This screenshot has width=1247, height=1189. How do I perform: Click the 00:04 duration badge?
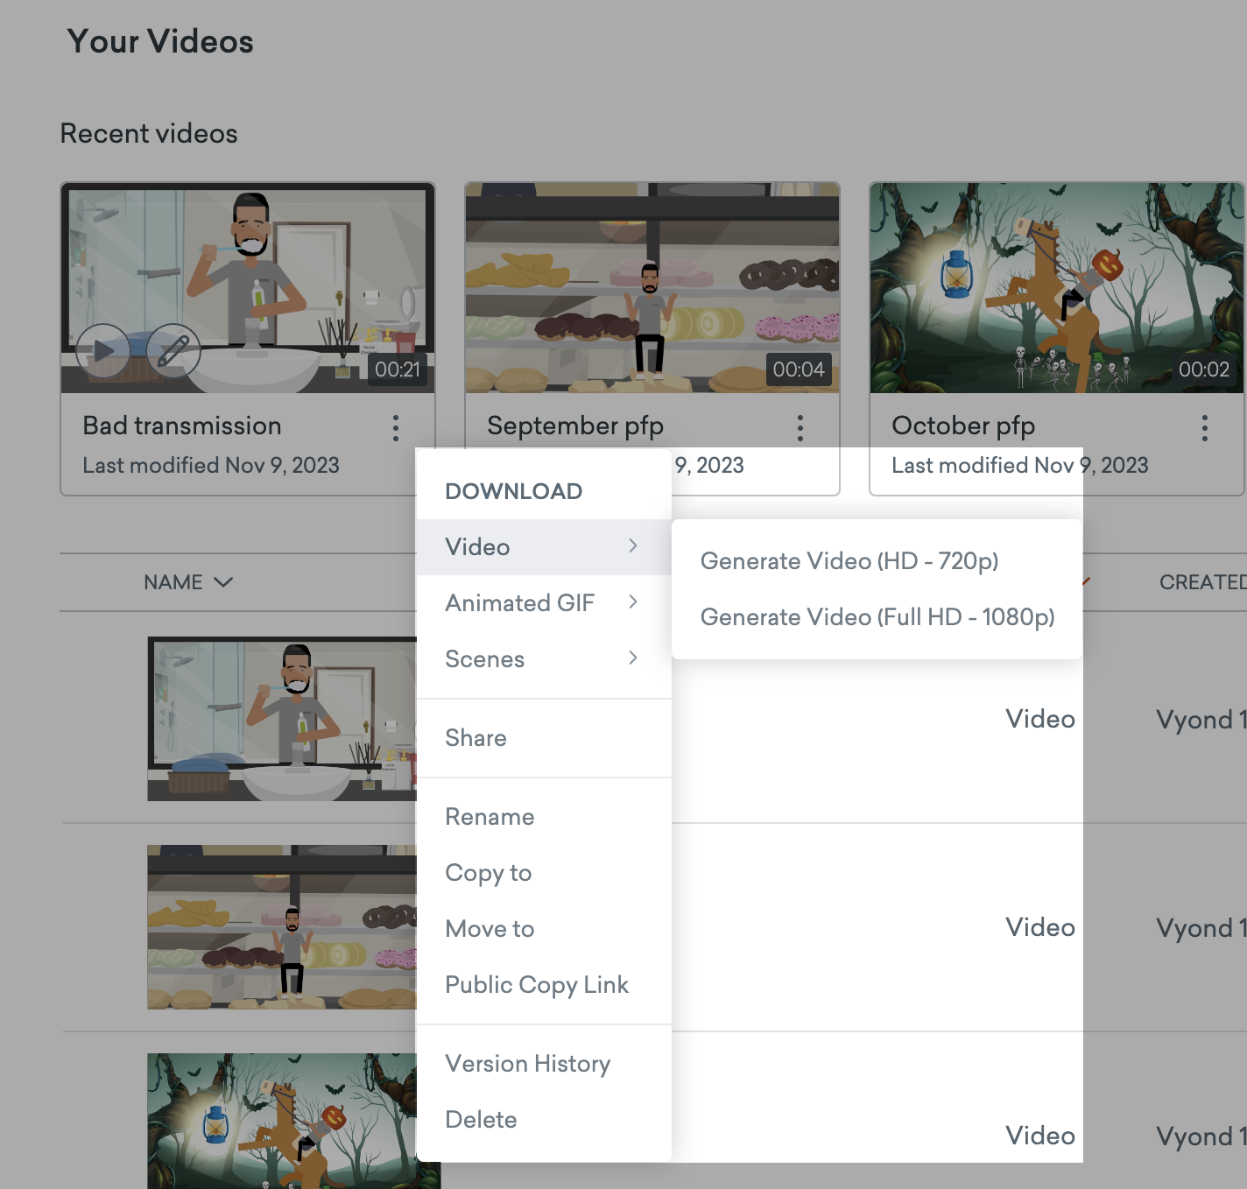799,369
